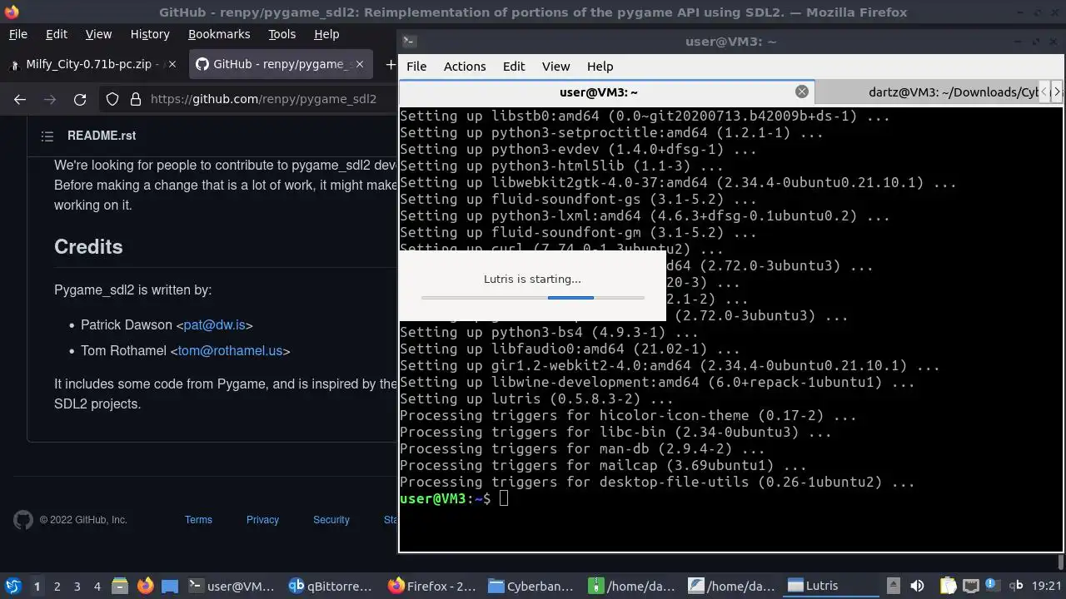Viewport: 1066px width, 599px height.
Task: Open Firefox Edit menu
Action: click(57, 34)
